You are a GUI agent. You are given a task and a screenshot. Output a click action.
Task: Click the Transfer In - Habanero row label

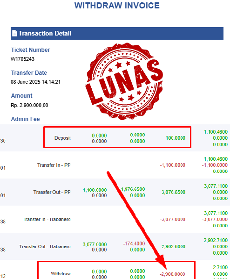[x=47, y=219]
